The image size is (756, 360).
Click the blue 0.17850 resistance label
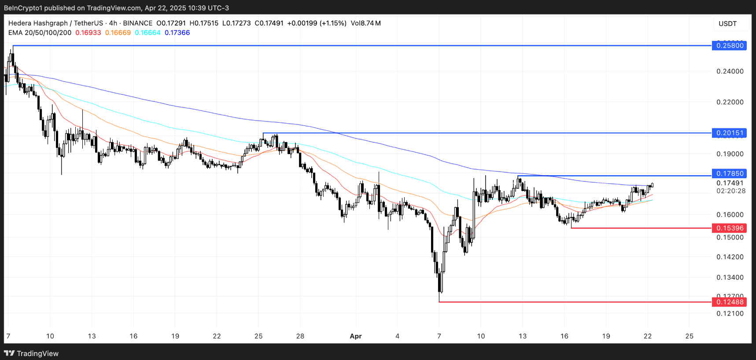pos(729,173)
